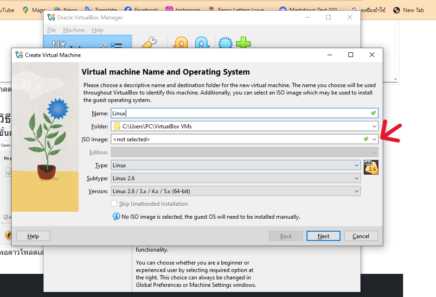436x297 pixels.
Task: Click the yellow folder icon in Folder field
Action: tap(117, 126)
